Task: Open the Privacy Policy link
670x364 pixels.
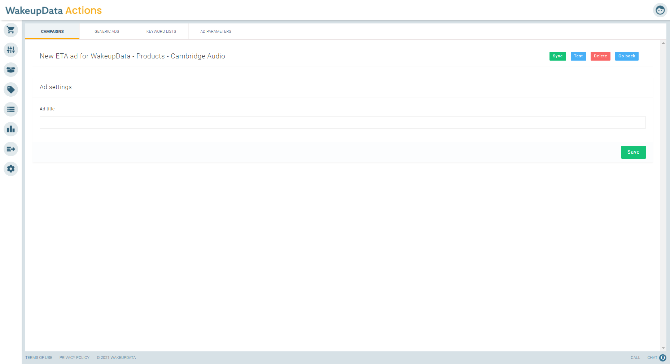Action: tap(74, 358)
